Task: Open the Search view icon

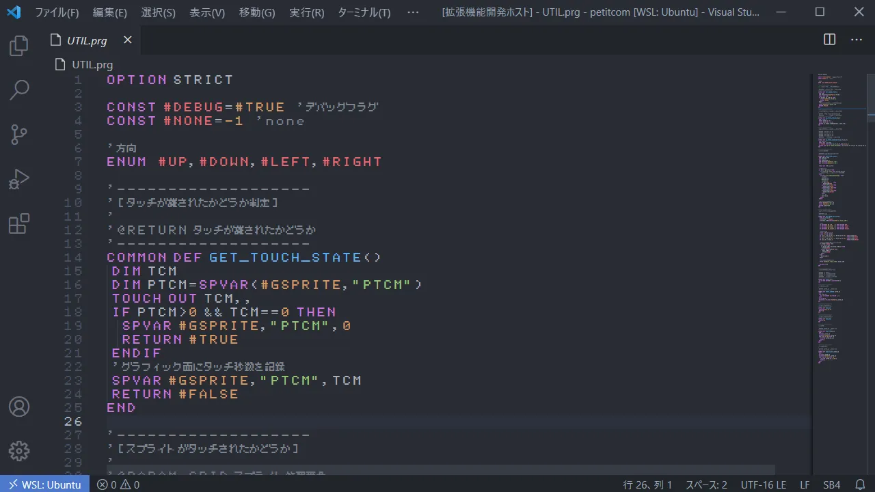Action: tap(19, 90)
